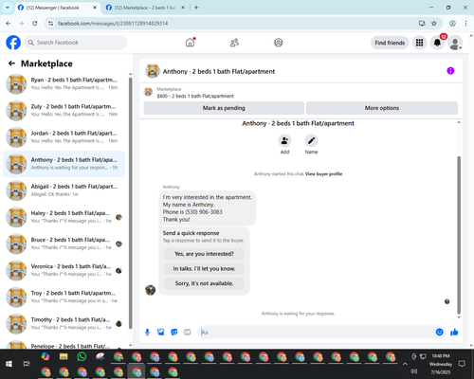Image resolution: width=474 pixels, height=379 pixels.
Task: Open Haley's apartment conversation
Action: pyautogui.click(x=64, y=217)
